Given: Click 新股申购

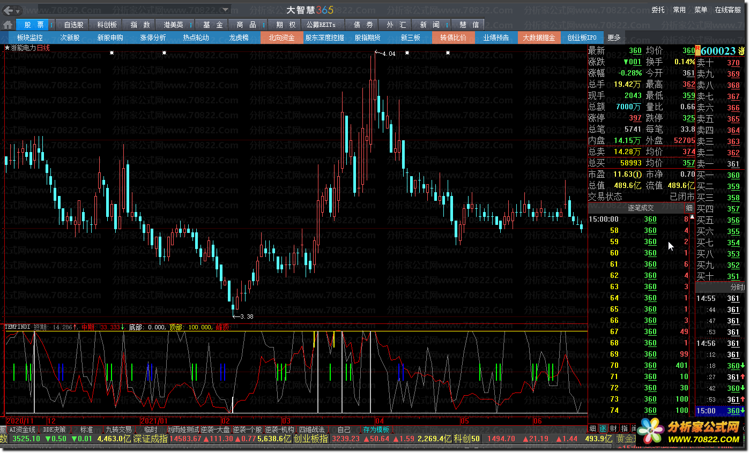Looking at the screenshot, I should 110,37.
